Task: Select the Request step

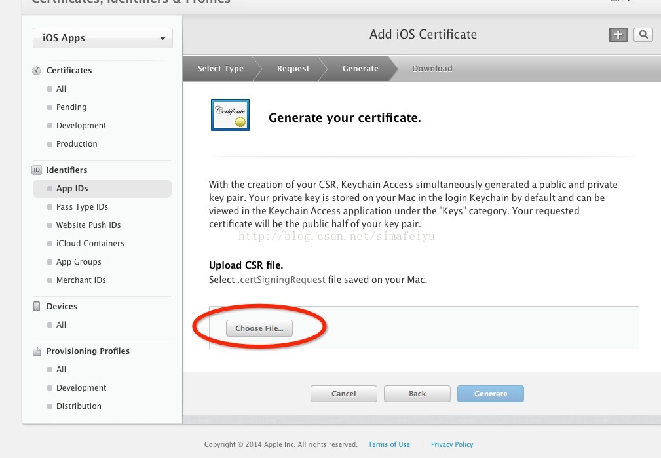Action: click(x=293, y=68)
